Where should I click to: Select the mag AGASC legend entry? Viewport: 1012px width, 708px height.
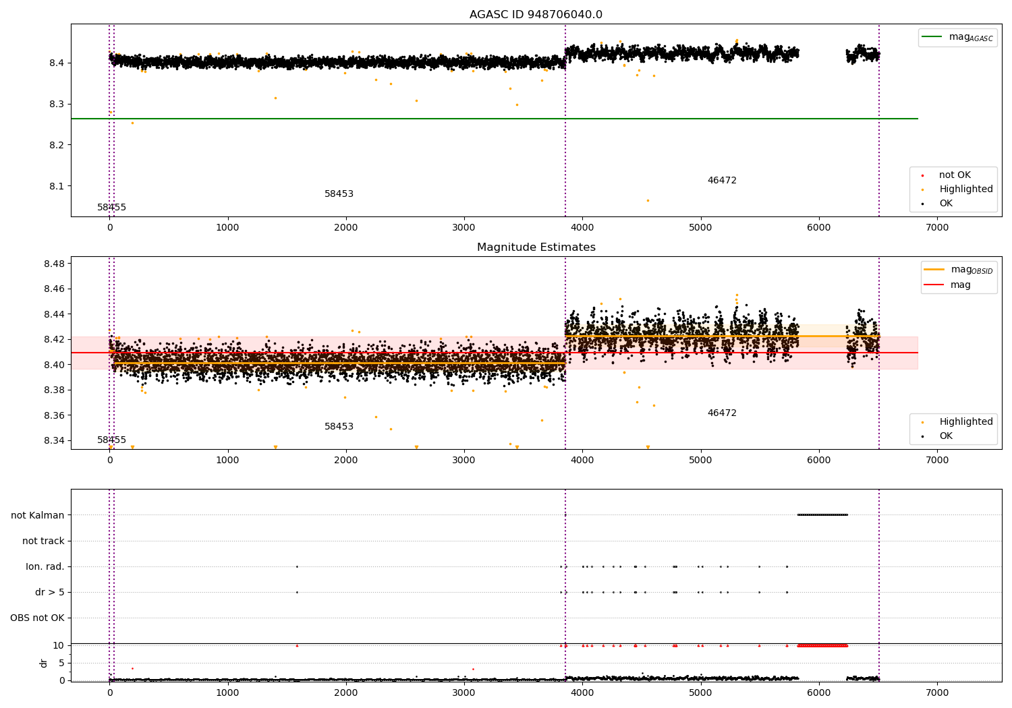[958, 37]
